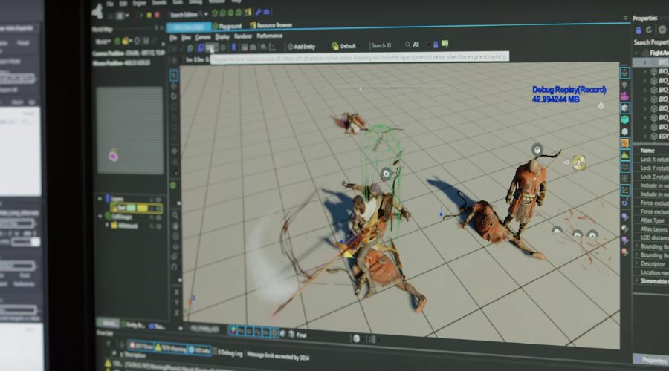Click the refresh icon in Properties header

click(649, 30)
